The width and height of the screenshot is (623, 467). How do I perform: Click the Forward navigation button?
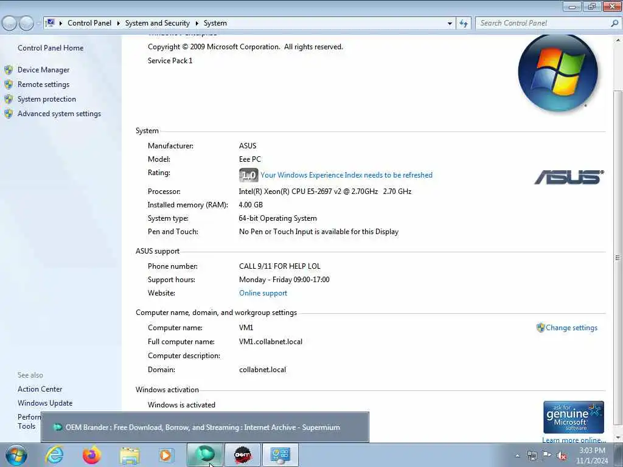click(26, 23)
